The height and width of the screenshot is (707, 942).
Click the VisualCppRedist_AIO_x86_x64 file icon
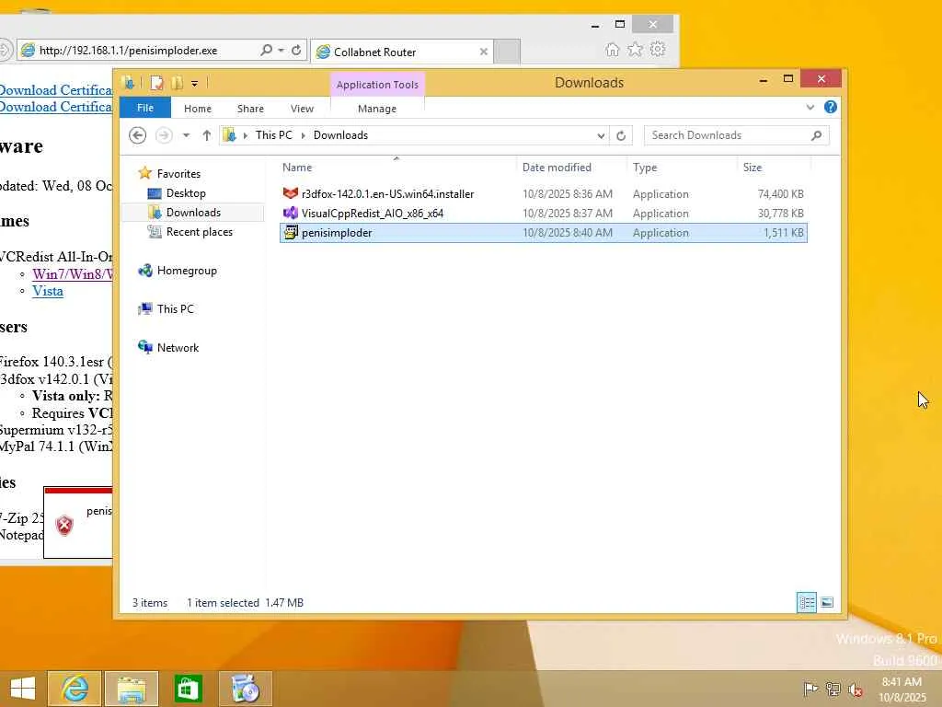pyautogui.click(x=291, y=213)
